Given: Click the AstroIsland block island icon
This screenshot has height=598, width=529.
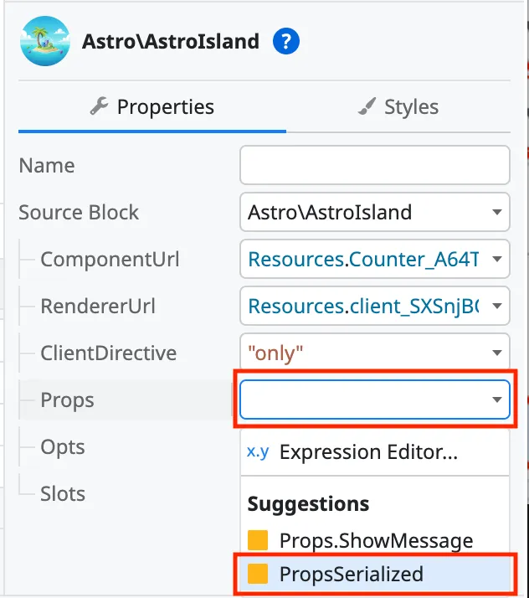Looking at the screenshot, I should coord(44,41).
